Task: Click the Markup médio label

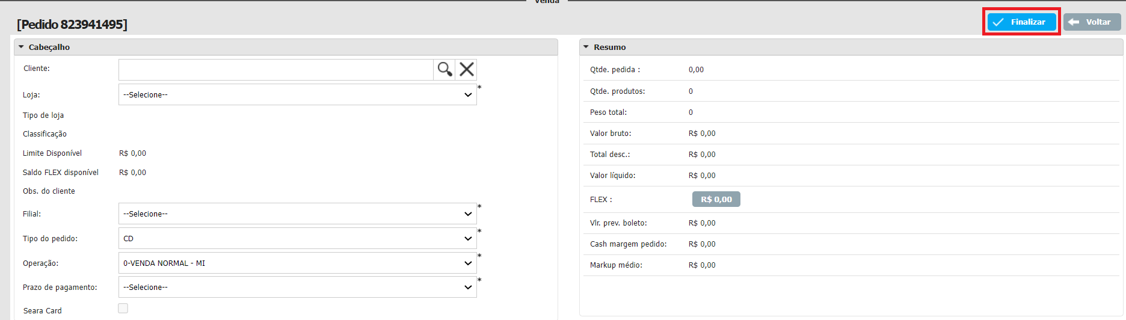Action: tap(616, 265)
